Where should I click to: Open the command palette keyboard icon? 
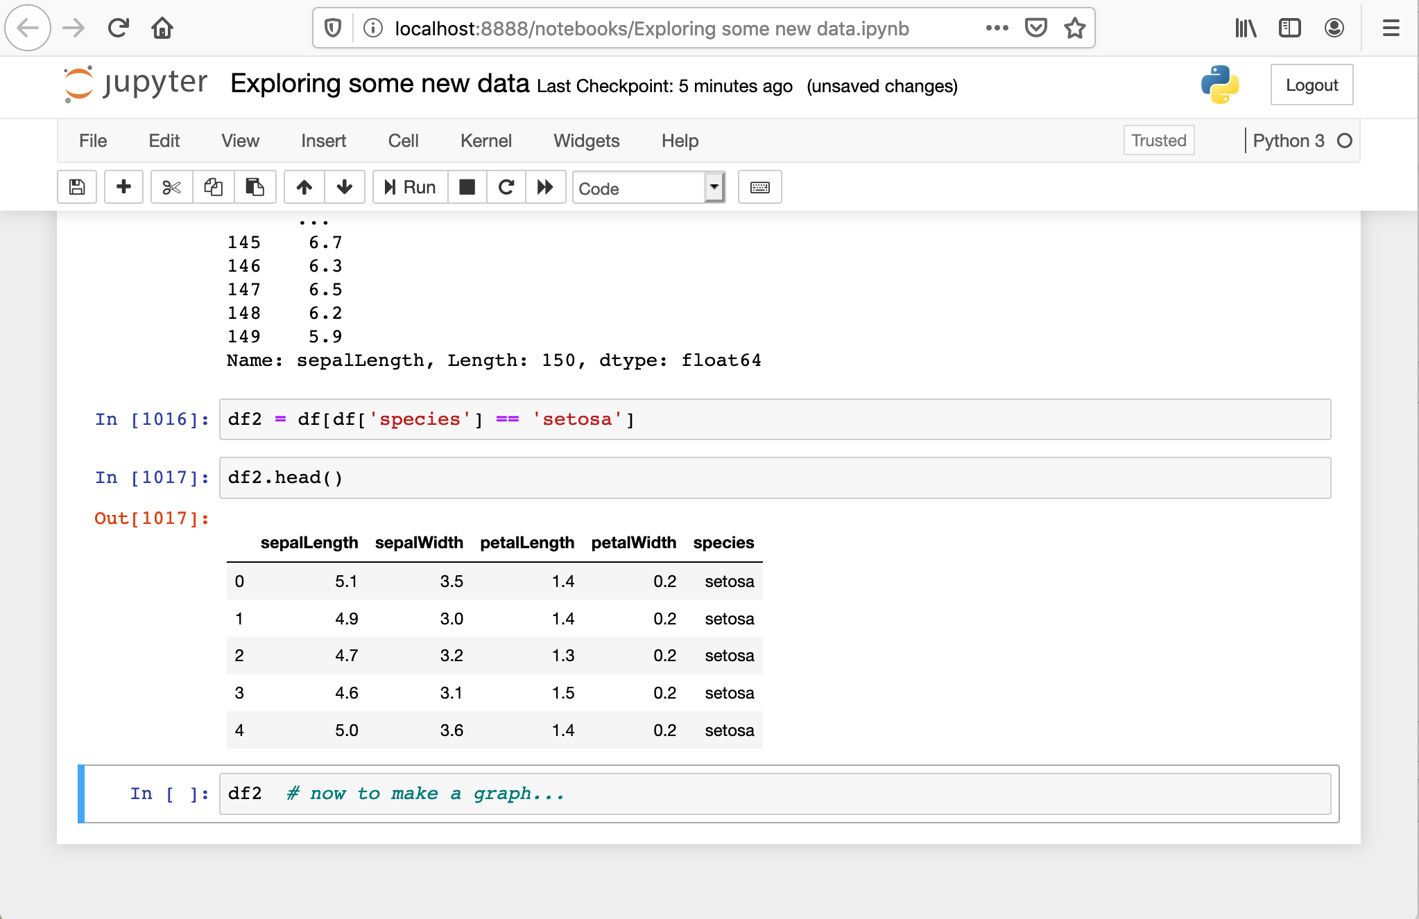(759, 187)
